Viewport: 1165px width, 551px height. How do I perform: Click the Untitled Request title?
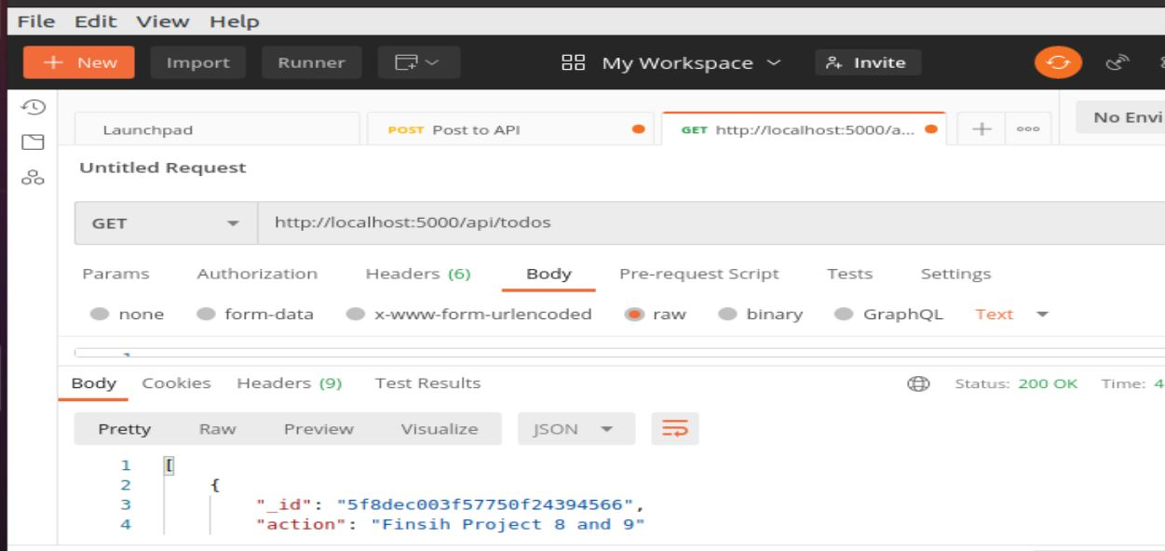tap(163, 168)
